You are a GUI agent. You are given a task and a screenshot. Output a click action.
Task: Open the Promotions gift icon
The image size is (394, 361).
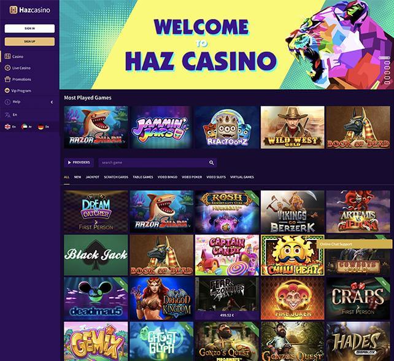7,79
